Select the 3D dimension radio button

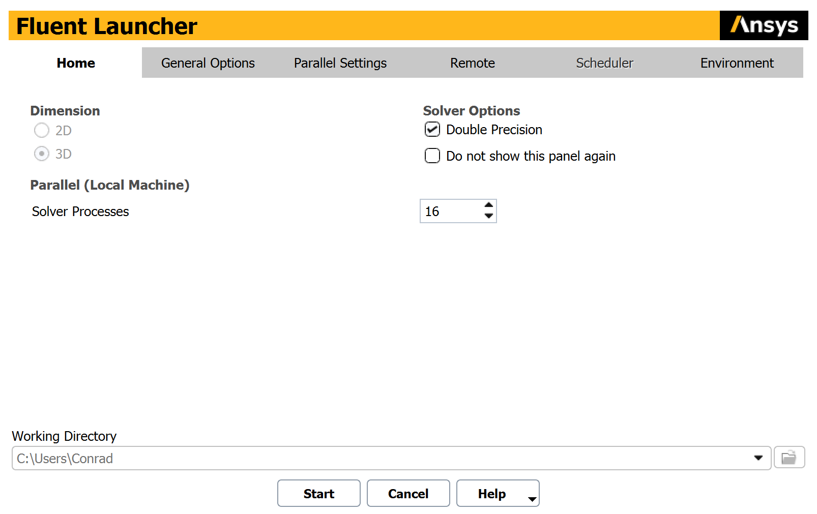tap(42, 154)
